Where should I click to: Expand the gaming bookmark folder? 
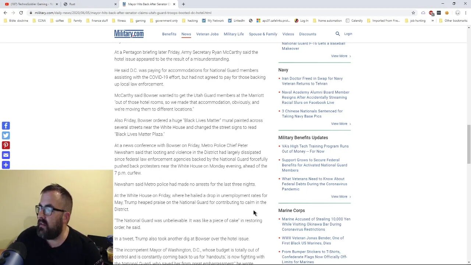[x=138, y=21]
